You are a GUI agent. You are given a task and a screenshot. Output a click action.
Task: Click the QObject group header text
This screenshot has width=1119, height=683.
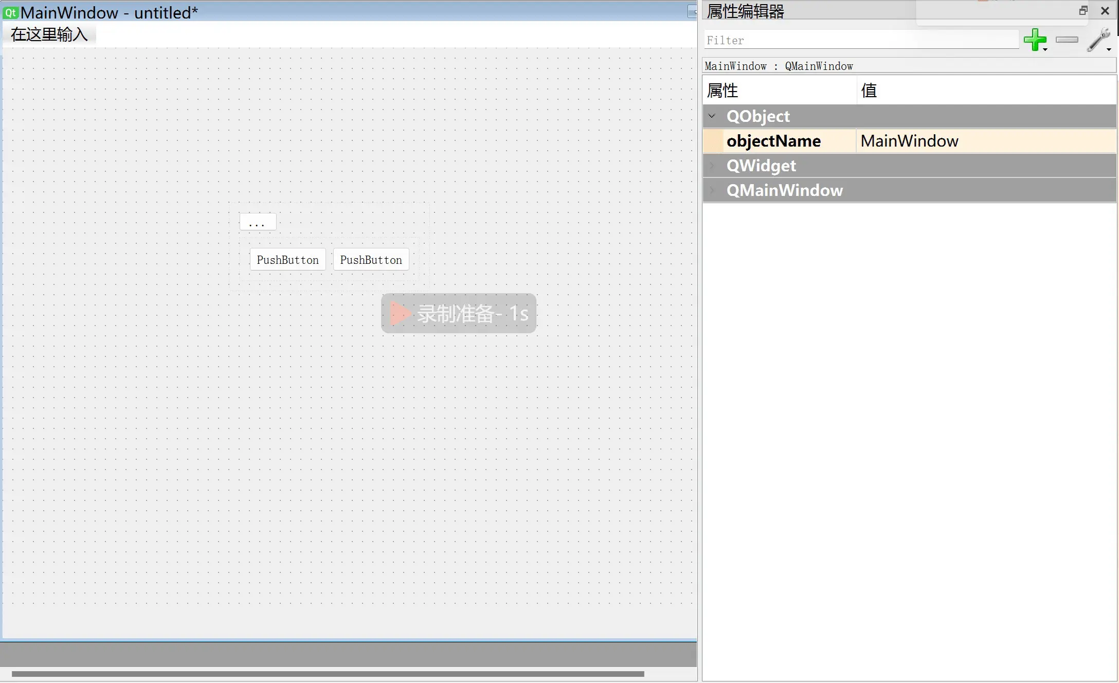tap(758, 116)
